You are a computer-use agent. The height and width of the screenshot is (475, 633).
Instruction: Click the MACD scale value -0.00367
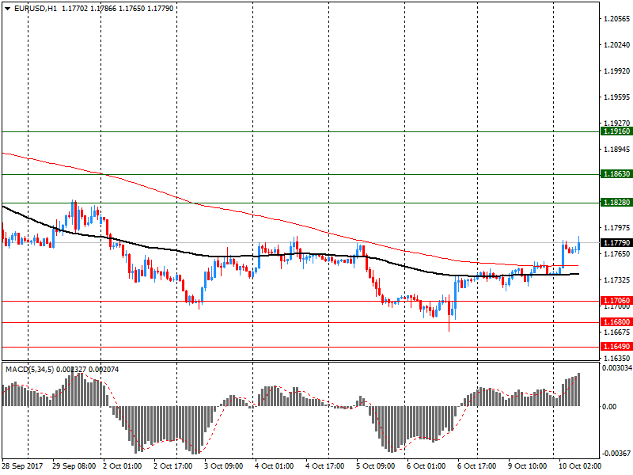[x=617, y=453]
